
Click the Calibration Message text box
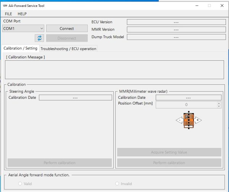coord(114,70)
